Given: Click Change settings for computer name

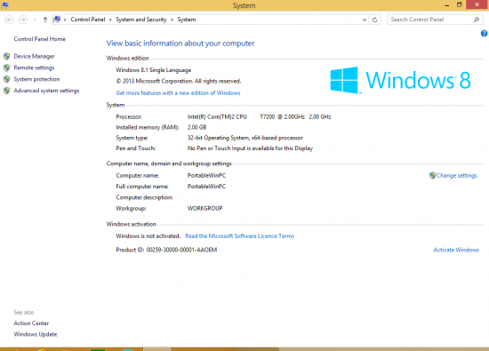Looking at the screenshot, I should (457, 176).
